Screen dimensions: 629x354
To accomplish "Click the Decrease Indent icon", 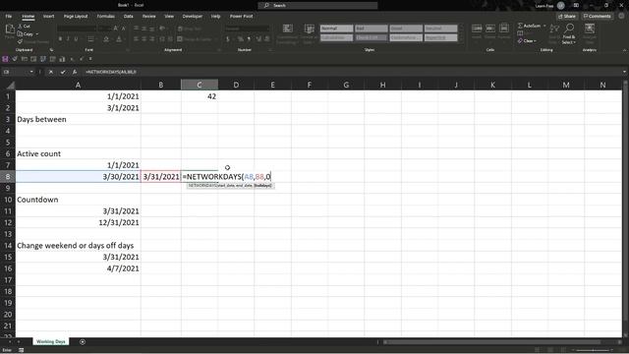I will tap(162, 39).
